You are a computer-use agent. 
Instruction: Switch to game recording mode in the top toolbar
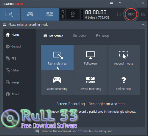point(30,14)
